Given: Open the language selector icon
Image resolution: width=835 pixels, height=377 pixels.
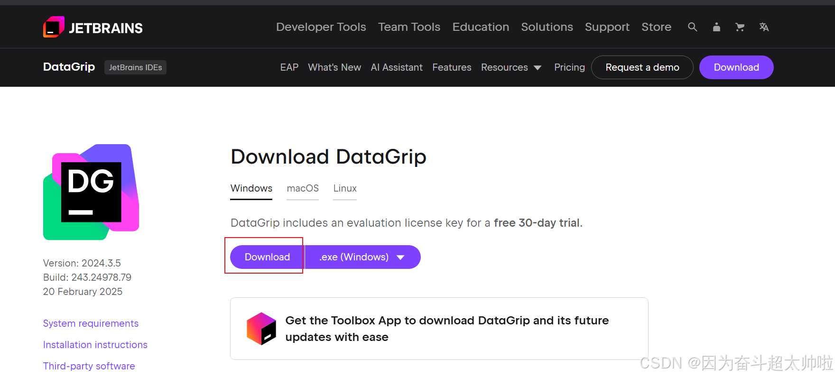Looking at the screenshot, I should pos(764,27).
